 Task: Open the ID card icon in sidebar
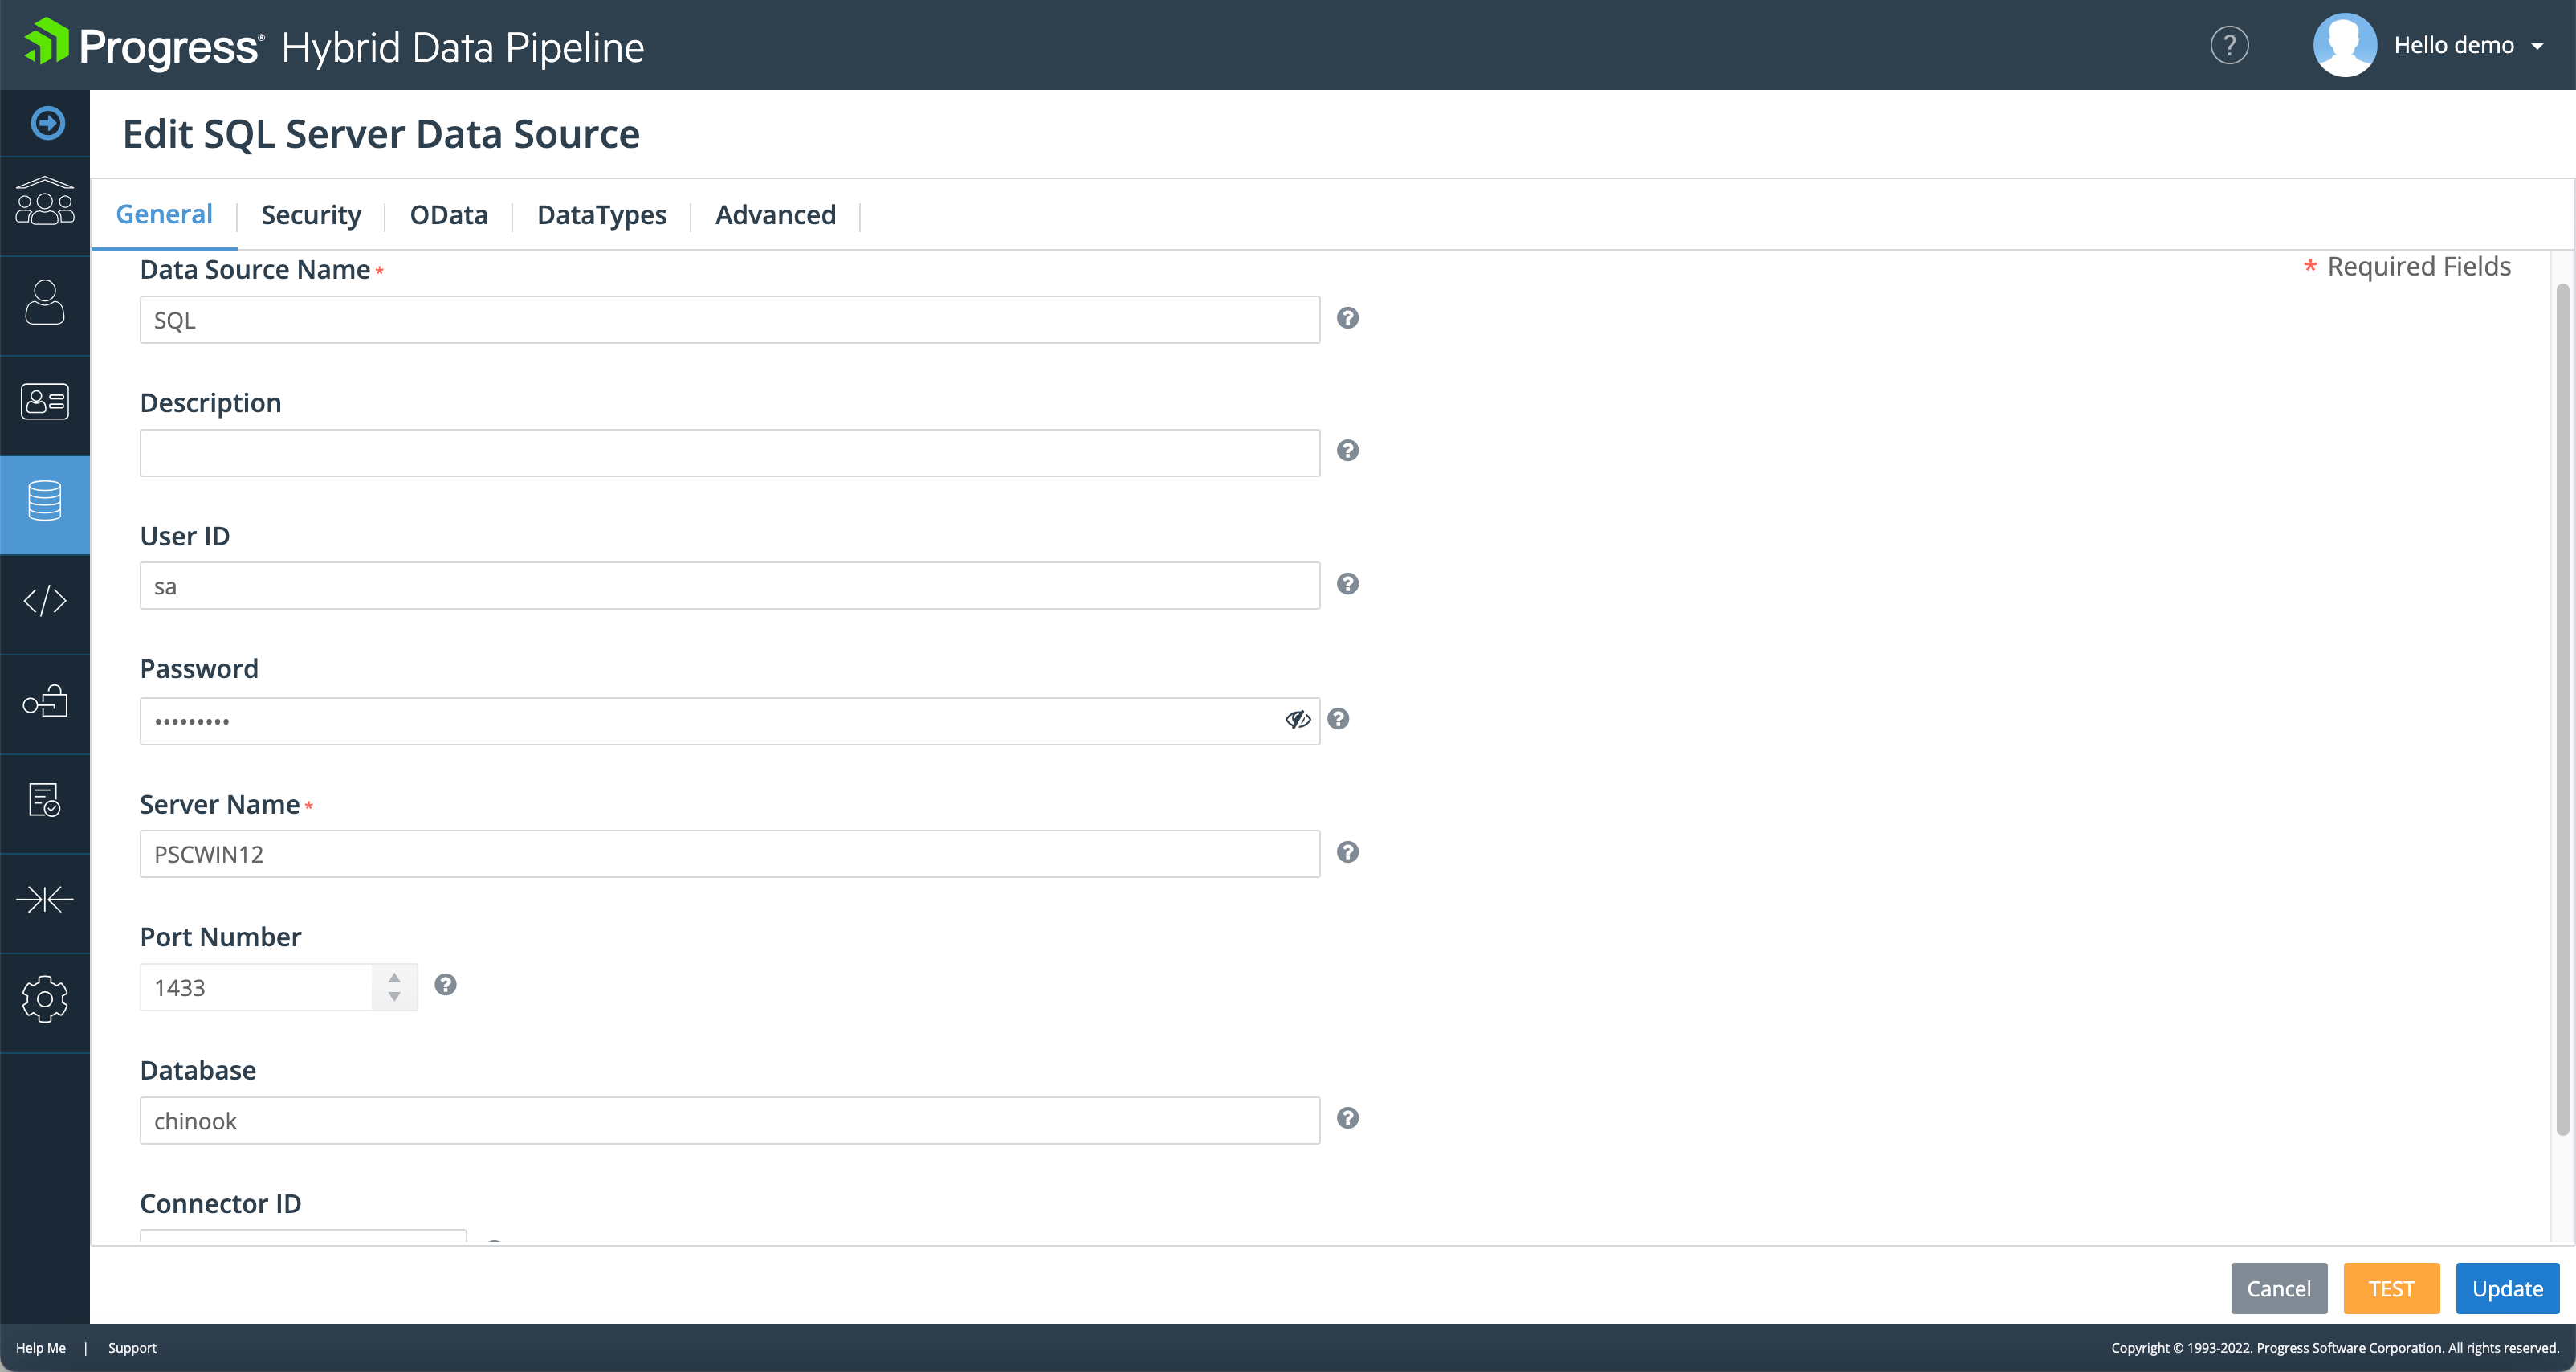[45, 402]
